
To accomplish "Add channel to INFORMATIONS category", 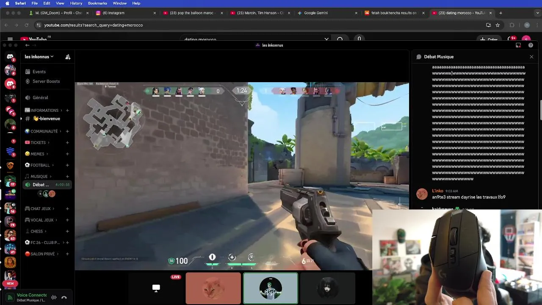I will tap(67, 111).
